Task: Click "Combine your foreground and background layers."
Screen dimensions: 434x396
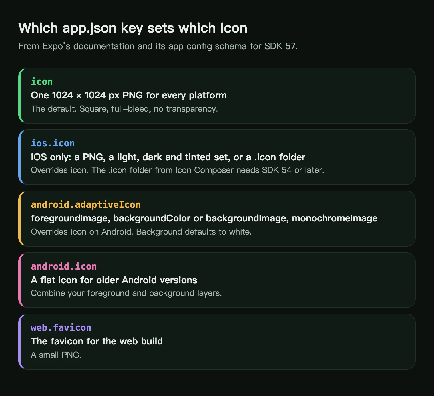Action: click(x=126, y=293)
